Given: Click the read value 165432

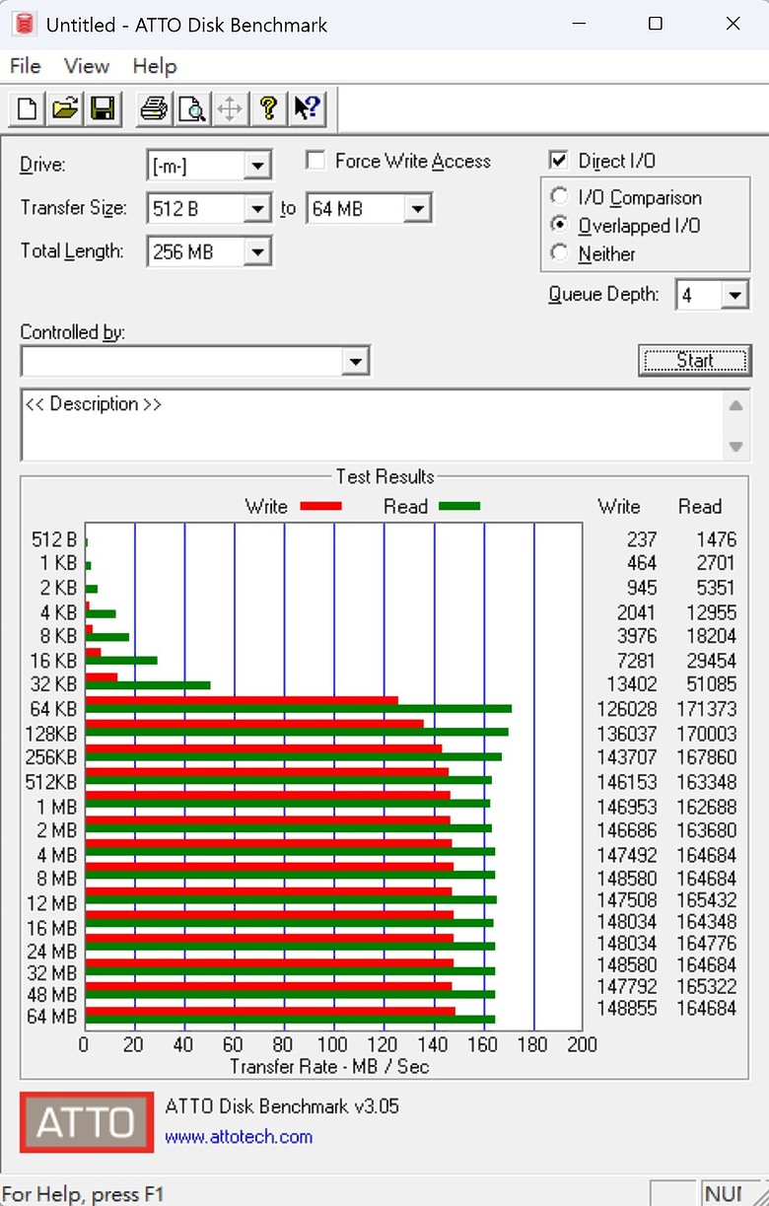Looking at the screenshot, I should [x=707, y=900].
